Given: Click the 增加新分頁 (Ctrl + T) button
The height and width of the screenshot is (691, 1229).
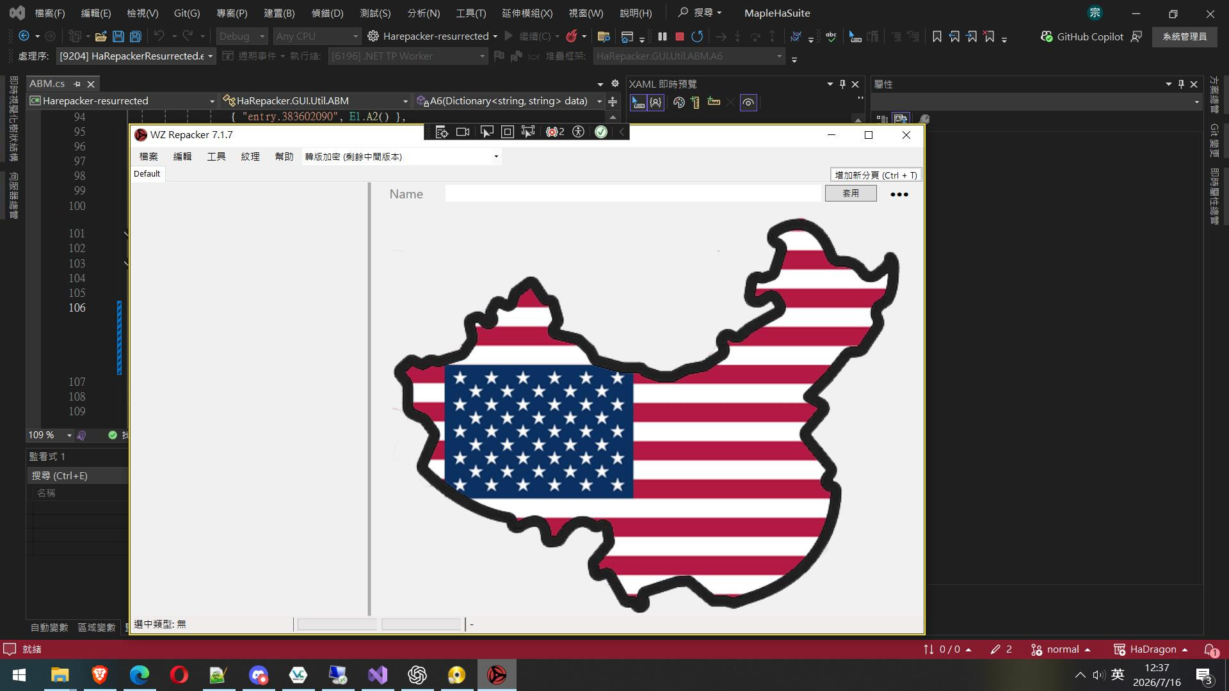Looking at the screenshot, I should [x=876, y=175].
